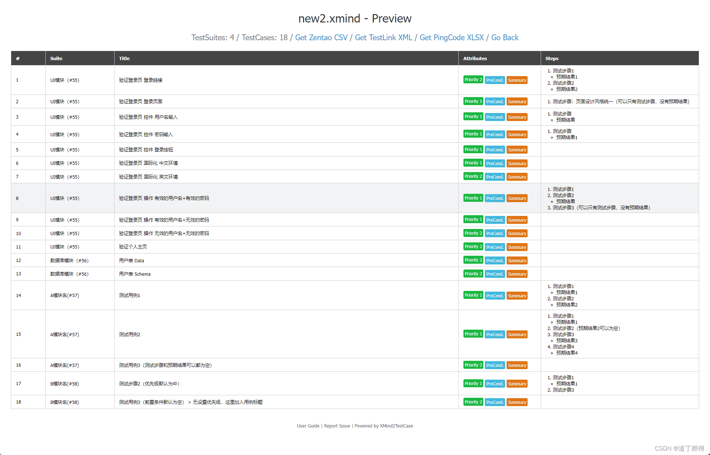Toggle the PreCond. badge on 用户表 Data row
Image resolution: width=710 pixels, height=455 pixels.
coord(495,260)
